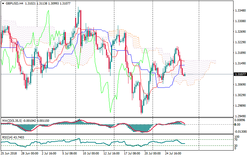The image size is (247, 157).
Task: Click the 1.33480 price scale label
Action: tap(240, 11)
